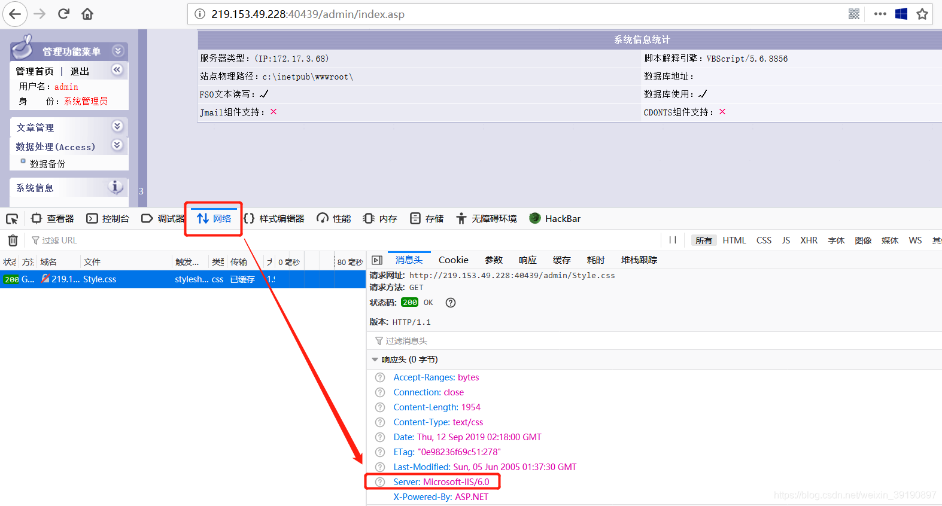Open the browser home page

coord(87,14)
